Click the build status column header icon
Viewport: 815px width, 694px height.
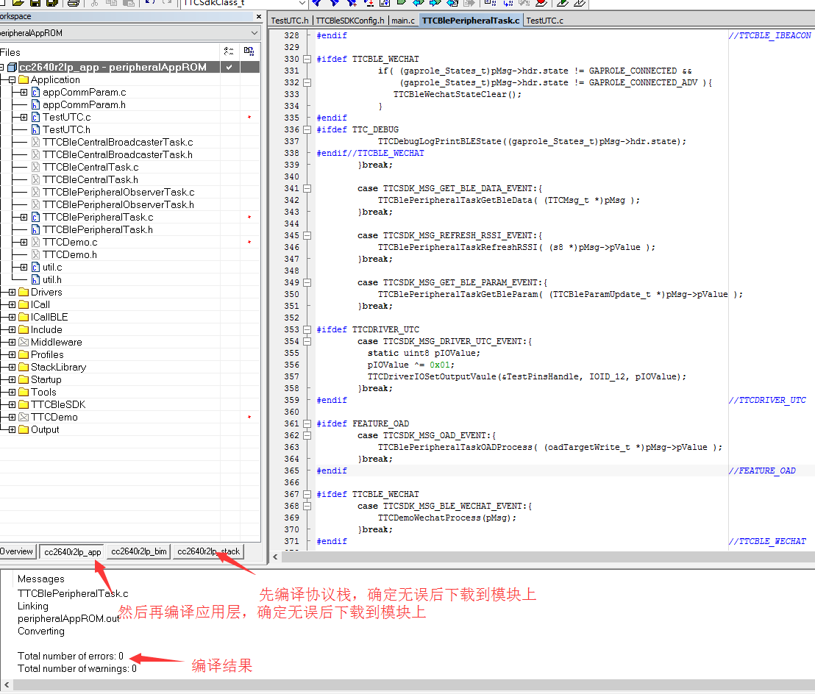pos(249,51)
